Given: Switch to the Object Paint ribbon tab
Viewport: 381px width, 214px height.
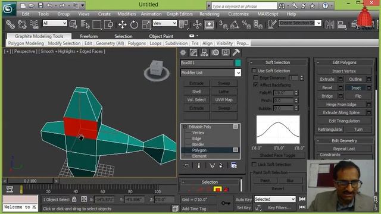Looking at the screenshot, I should tap(161, 36).
